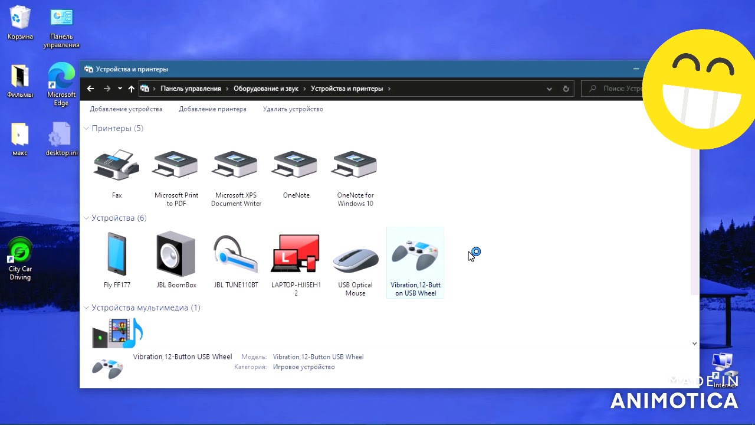This screenshot has width=755, height=425.
Task: Click Устройства и принтеры breadcrumb
Action: 347,89
